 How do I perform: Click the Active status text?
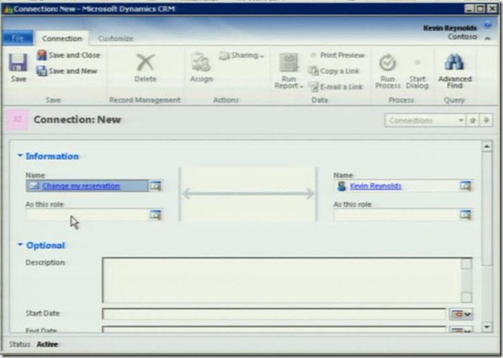pos(47,345)
